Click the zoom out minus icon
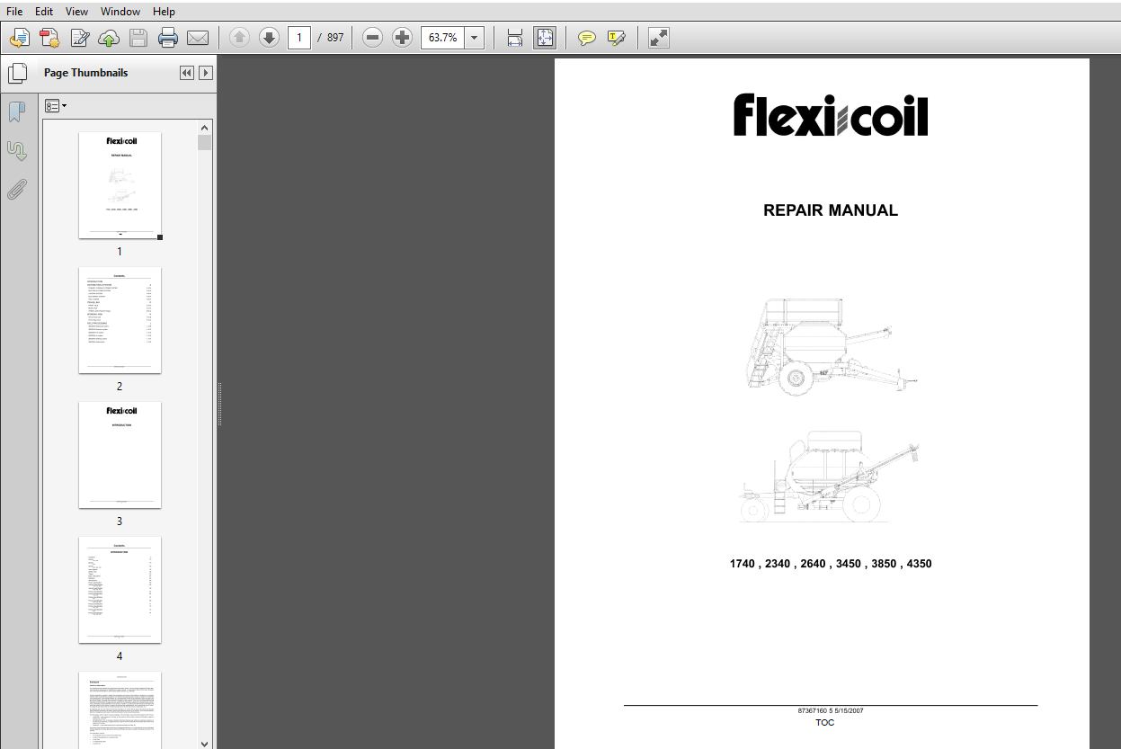 pyautogui.click(x=373, y=38)
